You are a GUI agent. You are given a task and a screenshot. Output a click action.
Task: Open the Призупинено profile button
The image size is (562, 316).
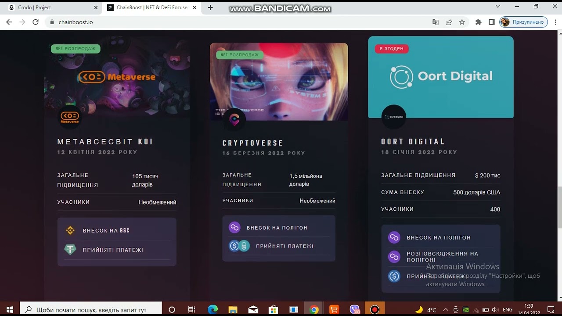[523, 22]
